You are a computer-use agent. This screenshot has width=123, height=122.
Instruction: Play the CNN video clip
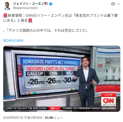click(62, 79)
